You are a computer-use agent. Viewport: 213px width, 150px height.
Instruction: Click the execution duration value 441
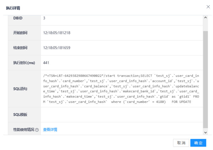point(46,63)
